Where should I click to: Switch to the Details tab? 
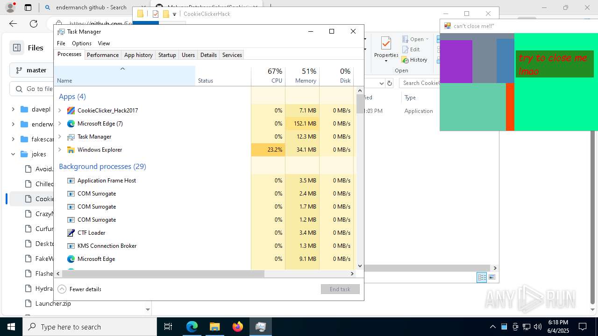click(208, 55)
